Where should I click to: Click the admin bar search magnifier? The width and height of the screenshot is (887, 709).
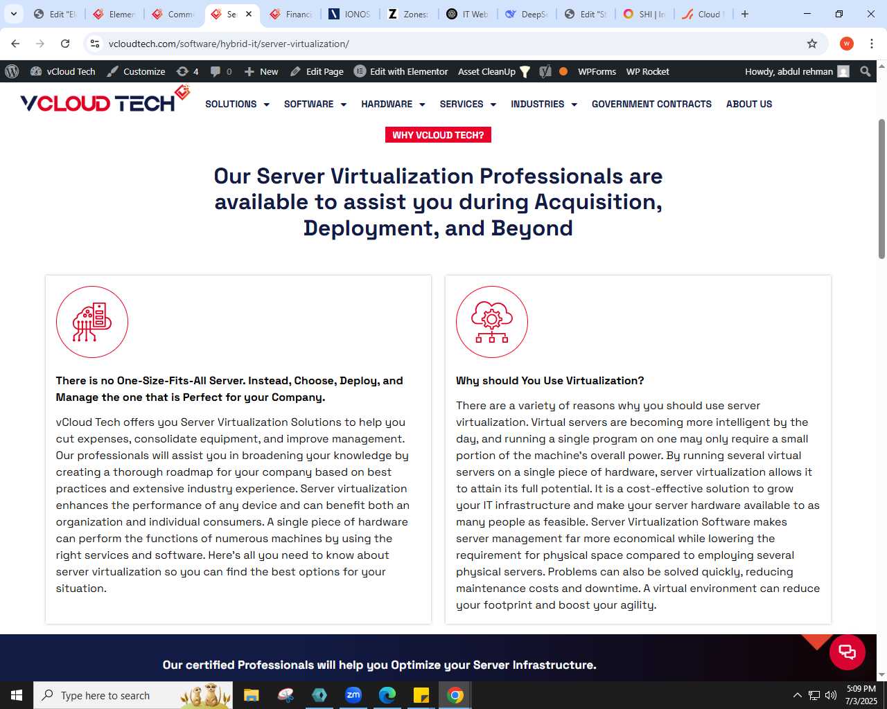[x=865, y=71]
